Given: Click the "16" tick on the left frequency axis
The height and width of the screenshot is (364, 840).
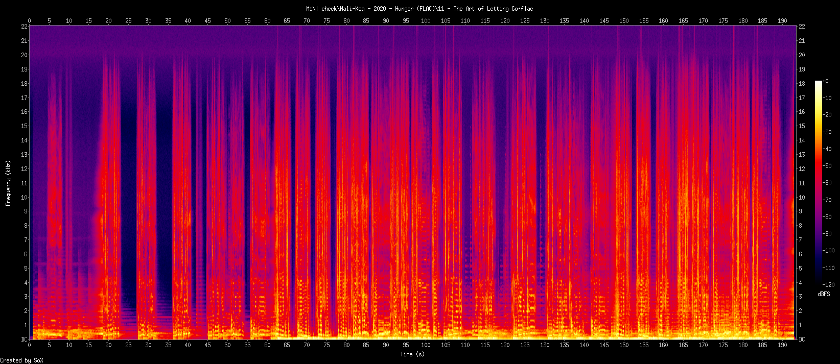Looking at the screenshot, I should [x=24, y=112].
